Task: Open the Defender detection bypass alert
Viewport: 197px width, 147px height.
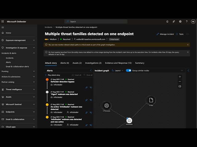Action: 62,82
